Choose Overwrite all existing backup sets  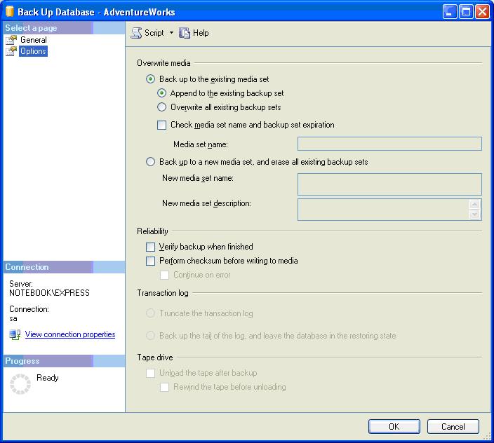click(x=161, y=107)
